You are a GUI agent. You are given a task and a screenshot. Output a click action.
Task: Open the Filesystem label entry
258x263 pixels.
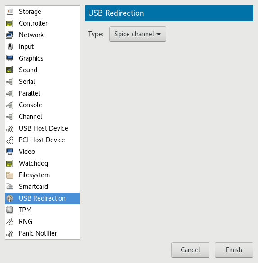point(35,175)
